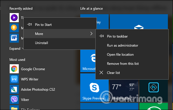Click the pin icon beside Pin to Start
Viewport: 173px width, 110px height.
click(30, 24)
